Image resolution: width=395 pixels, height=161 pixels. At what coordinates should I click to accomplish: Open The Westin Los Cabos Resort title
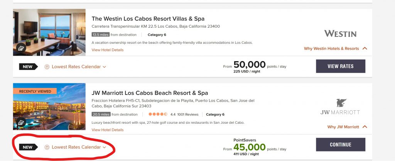coord(148,18)
